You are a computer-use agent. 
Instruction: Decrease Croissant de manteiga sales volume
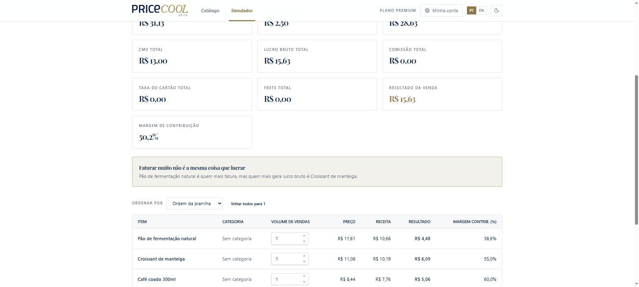[304, 262]
